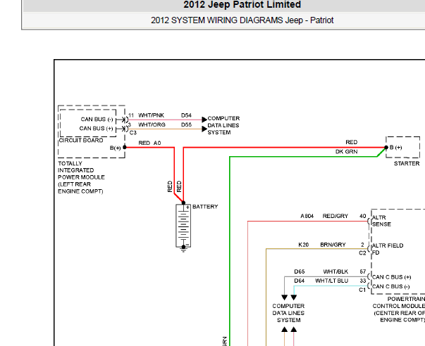
Task: Click the arrowhead at the end of wire D55
Action: click(204, 129)
